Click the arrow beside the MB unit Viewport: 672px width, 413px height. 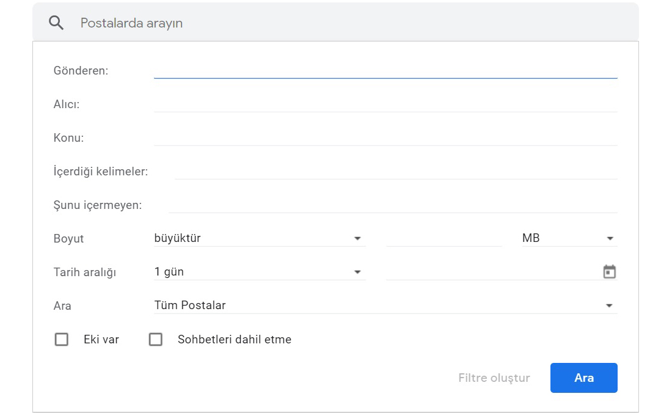click(609, 238)
